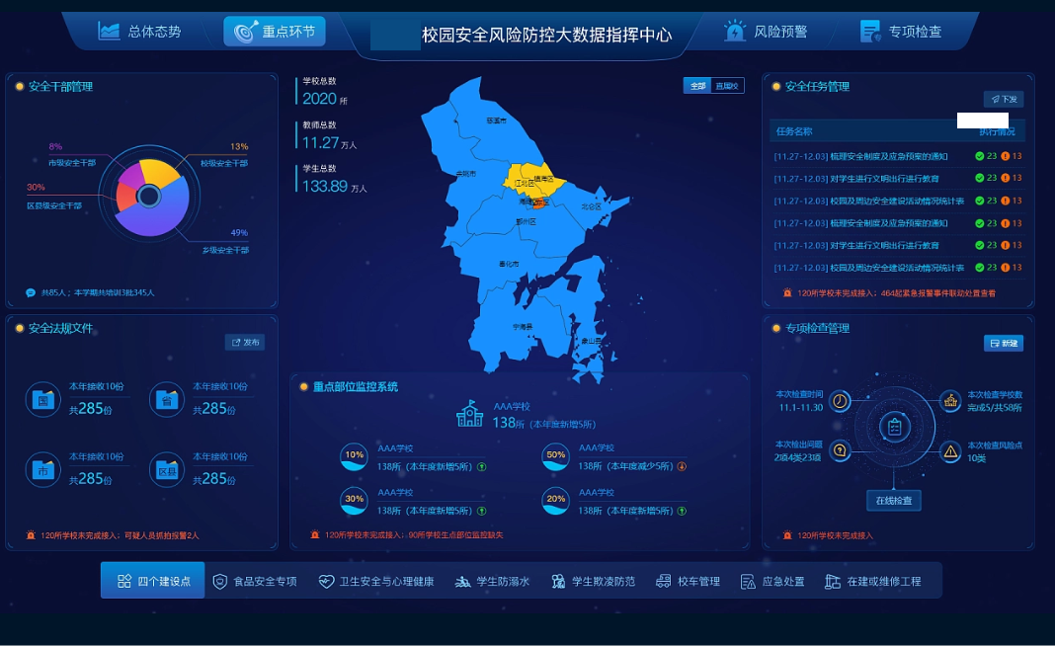Click the chat bubble icon beside 共85人

(x=31, y=292)
